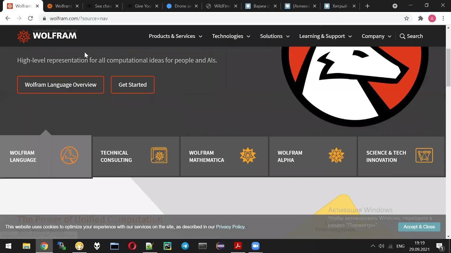The height and width of the screenshot is (253, 451).
Task: Switch to the Give You tab
Action: [143, 6]
